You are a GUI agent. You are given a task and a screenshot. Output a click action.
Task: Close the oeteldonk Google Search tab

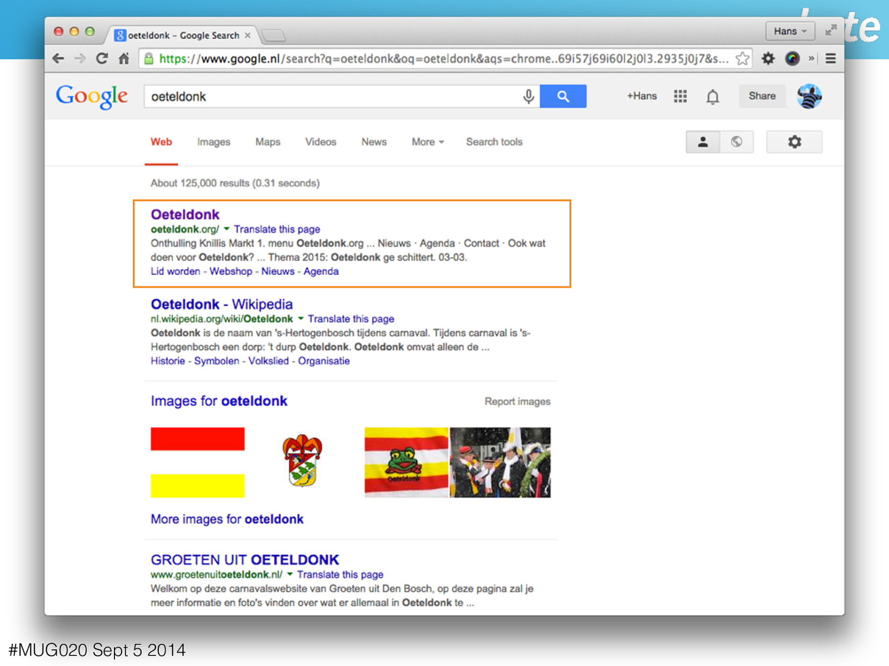tap(248, 35)
